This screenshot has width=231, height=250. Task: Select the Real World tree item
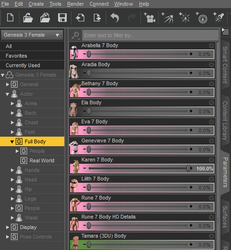(42, 160)
